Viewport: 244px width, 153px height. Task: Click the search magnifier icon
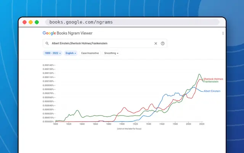tap(47, 43)
